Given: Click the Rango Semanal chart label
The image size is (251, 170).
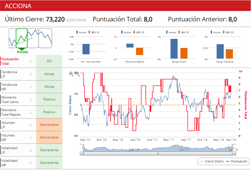Looking at the screenshot, I should point(225,62).
